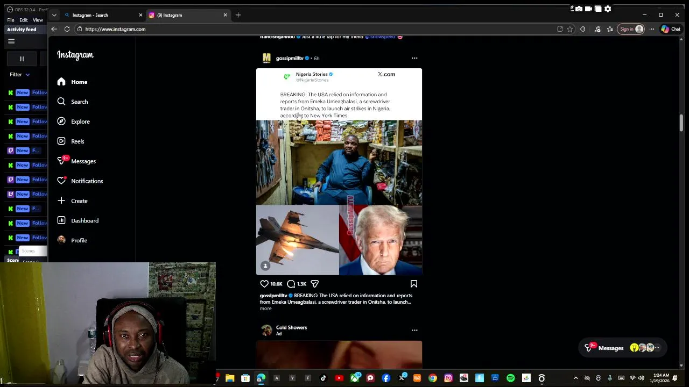This screenshot has height=387, width=689.
Task: Open the overlay's screenshot camera icon
Action: (x=579, y=9)
